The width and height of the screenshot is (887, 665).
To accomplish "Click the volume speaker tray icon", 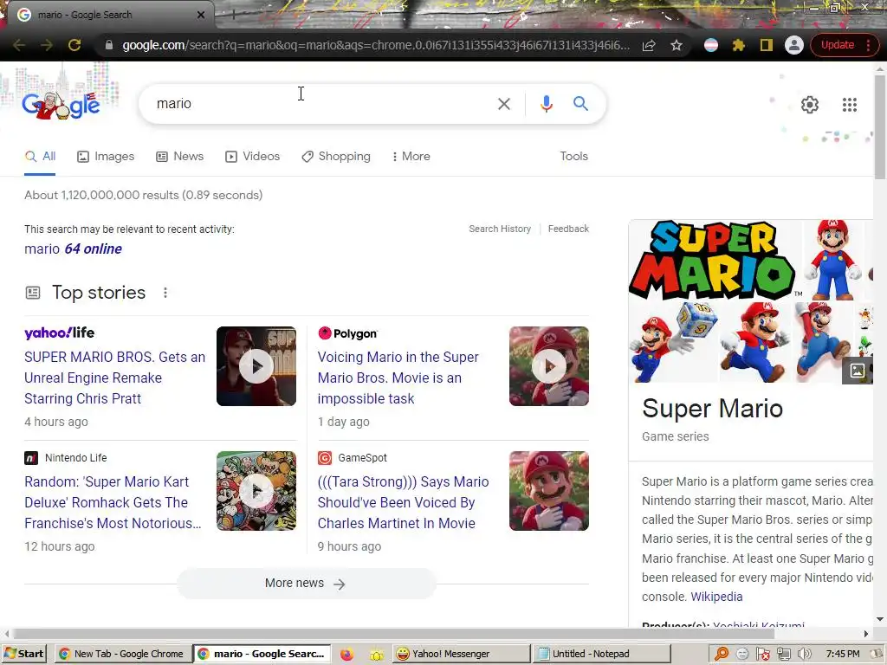I will [804, 655].
